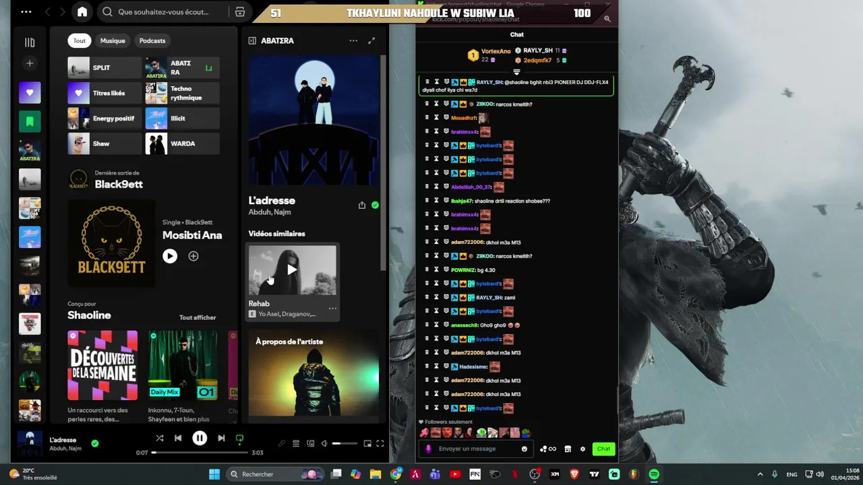Viewport: 863px width, 485px height.
Task: Share the track L'adresse
Action: tap(362, 205)
